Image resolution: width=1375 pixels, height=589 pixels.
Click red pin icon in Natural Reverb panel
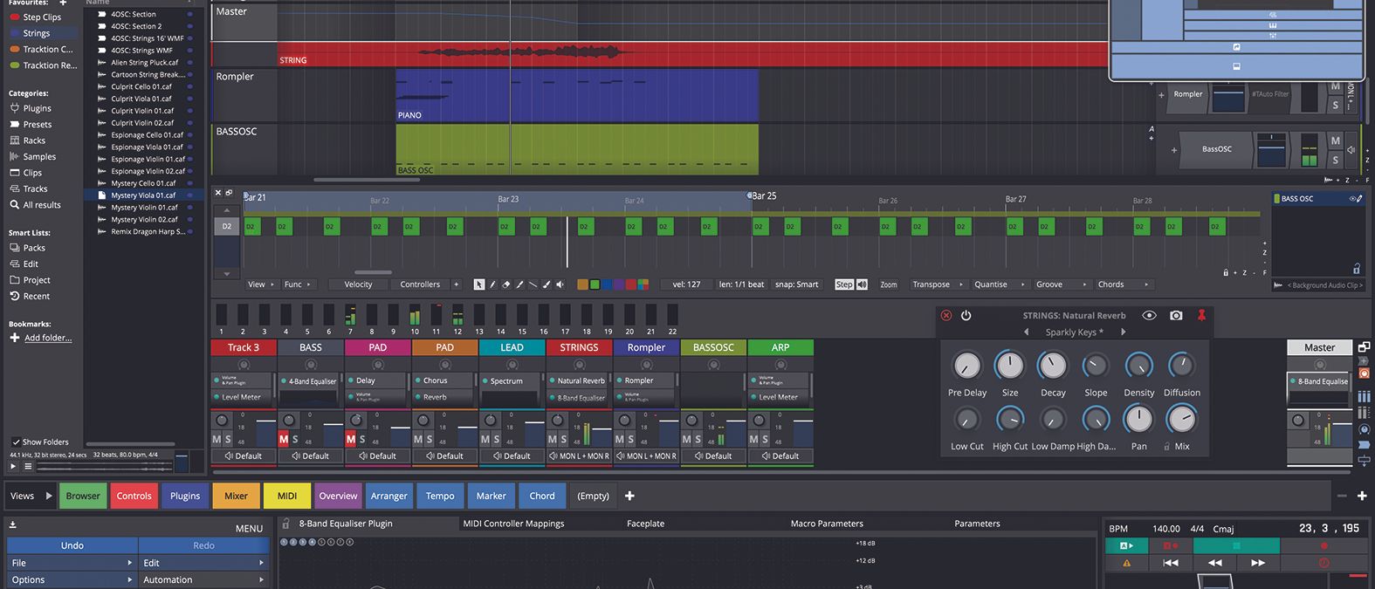[x=1201, y=315]
